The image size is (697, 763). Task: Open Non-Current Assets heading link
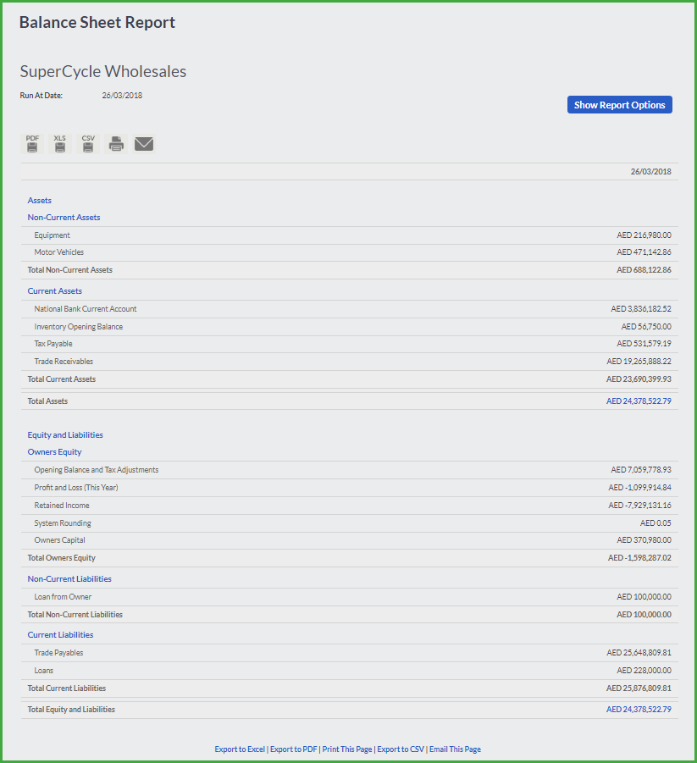[x=64, y=218]
